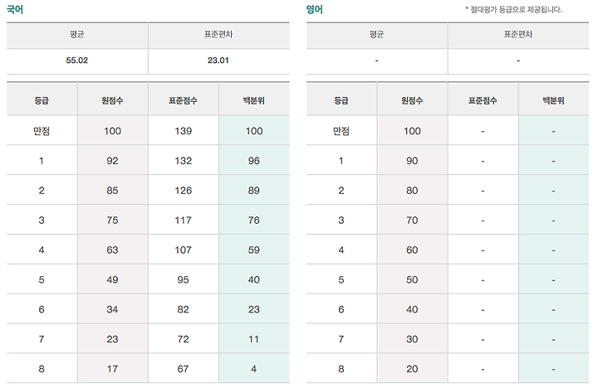Click grade 8 label in 국어 table

(x=42, y=369)
